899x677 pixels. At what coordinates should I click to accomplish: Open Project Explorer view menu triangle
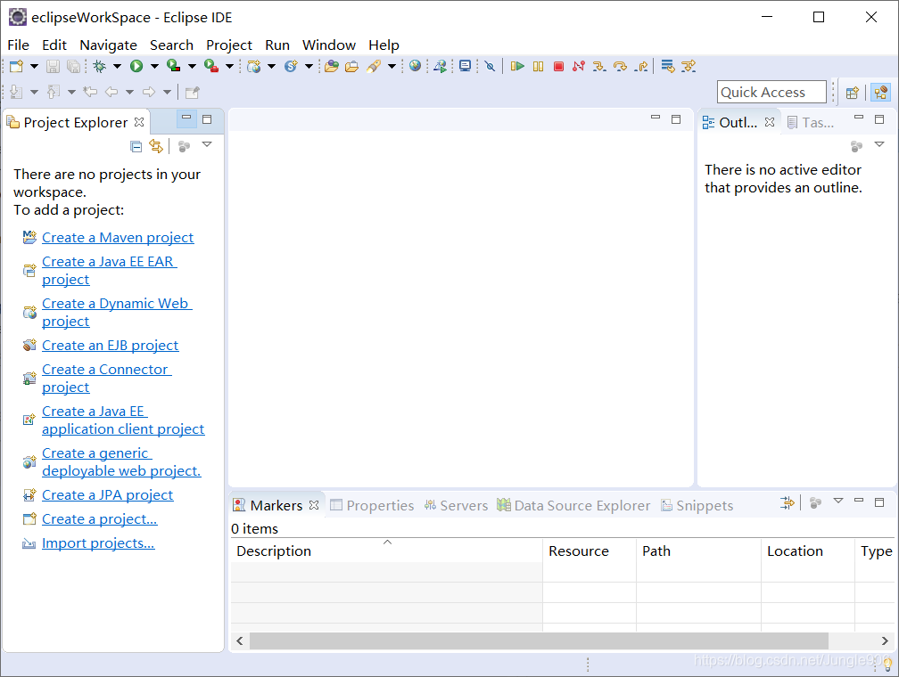coord(207,145)
